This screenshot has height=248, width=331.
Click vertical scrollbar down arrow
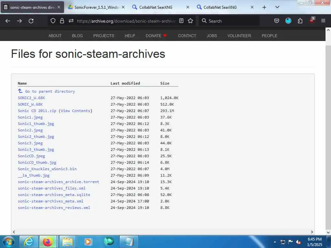coord(328,232)
